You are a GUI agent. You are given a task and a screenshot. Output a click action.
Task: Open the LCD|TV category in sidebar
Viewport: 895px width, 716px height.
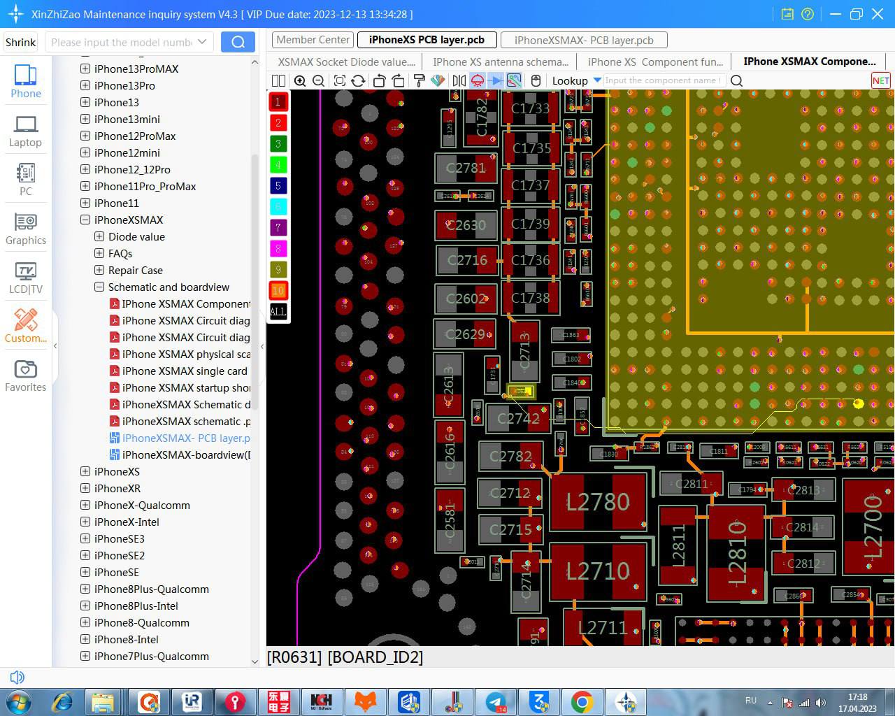(26, 278)
